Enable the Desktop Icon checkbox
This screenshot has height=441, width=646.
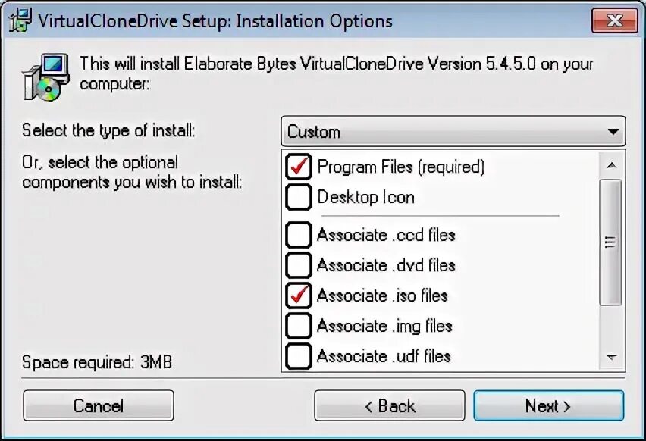point(298,197)
